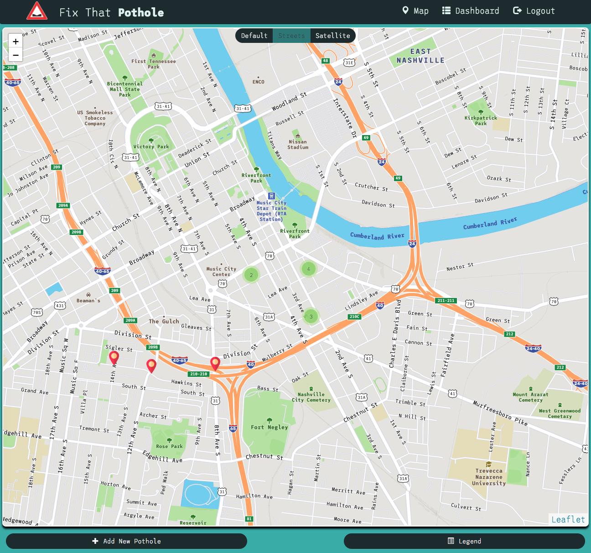The image size is (591, 553).
Task: Click the US Smokeless Tobacco Company label
Action: (95, 118)
